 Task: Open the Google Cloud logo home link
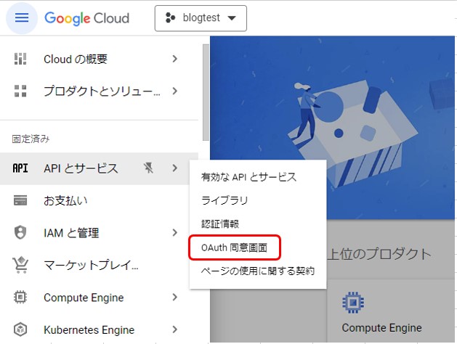point(87,18)
